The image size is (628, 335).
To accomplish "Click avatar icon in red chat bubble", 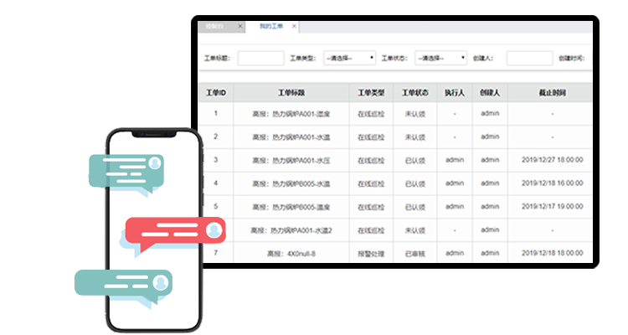I will [215, 229].
